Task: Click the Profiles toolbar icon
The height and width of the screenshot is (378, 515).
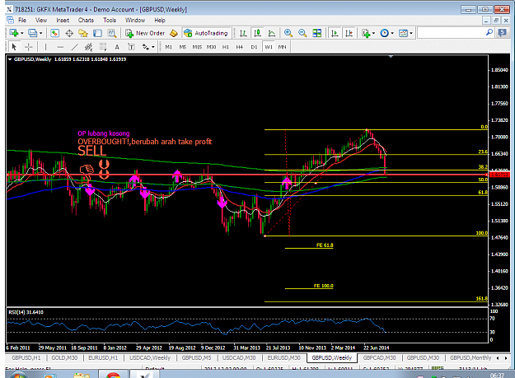Action: pos(32,33)
